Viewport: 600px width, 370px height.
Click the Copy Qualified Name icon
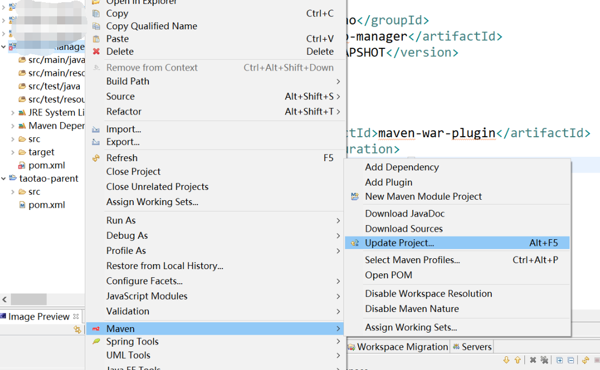coord(96,26)
